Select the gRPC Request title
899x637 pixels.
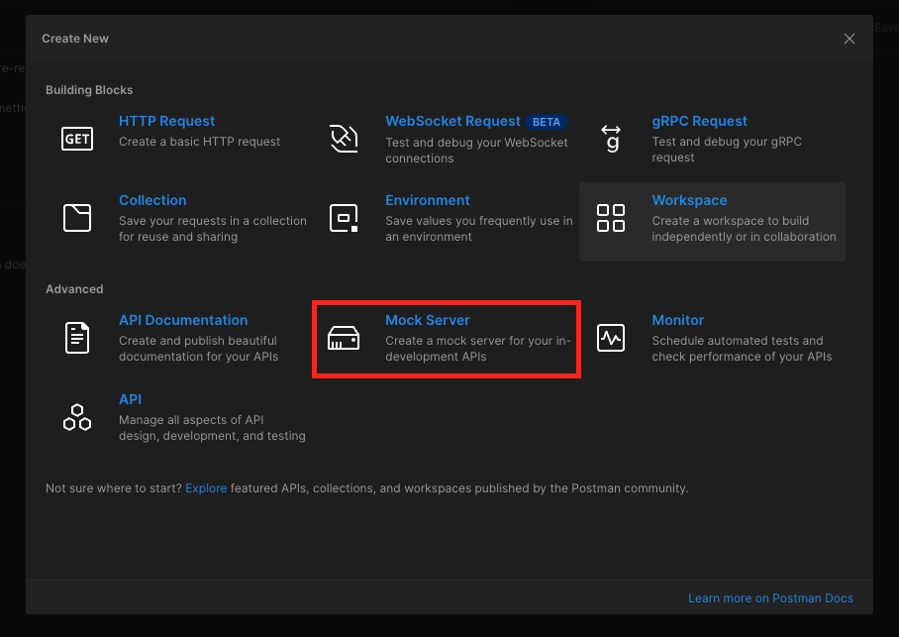699,121
